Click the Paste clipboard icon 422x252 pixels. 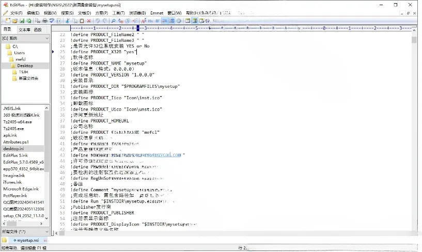click(x=82, y=21)
